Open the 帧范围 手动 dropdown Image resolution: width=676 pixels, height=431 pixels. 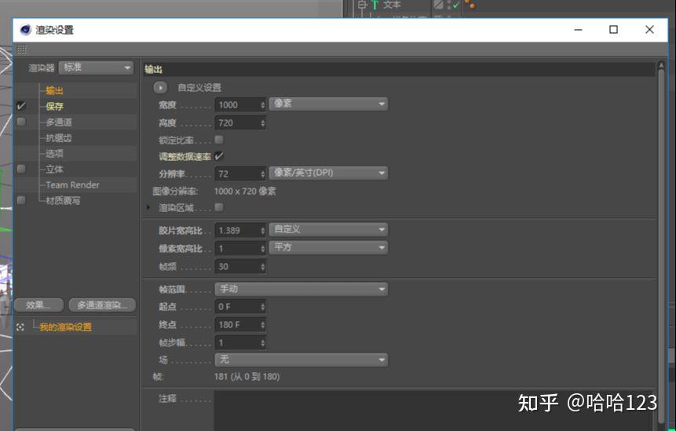[x=301, y=289]
